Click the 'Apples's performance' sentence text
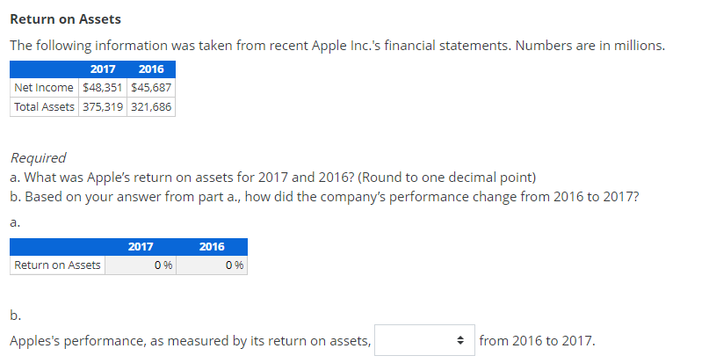Viewport: 709px width, 363px height. click(x=191, y=341)
